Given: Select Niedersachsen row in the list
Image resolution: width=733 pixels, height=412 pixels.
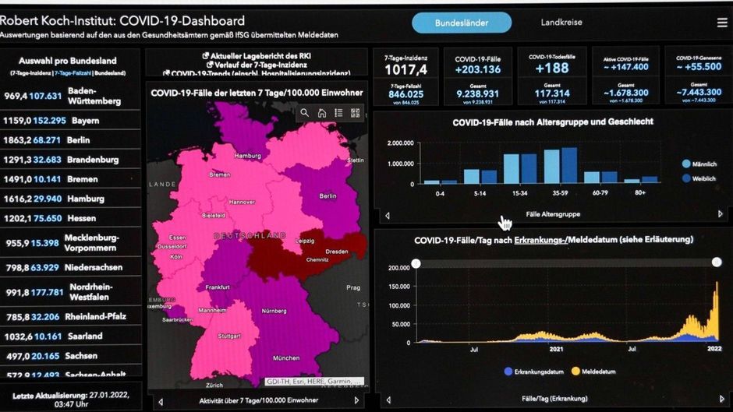Looking at the screenshot, I should 70,268.
